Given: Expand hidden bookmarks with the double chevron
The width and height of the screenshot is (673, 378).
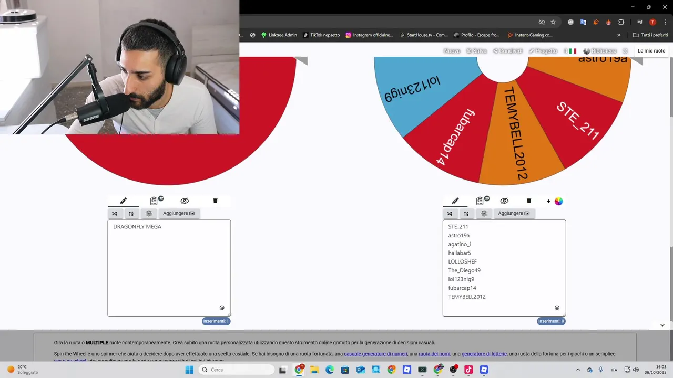Looking at the screenshot, I should pyautogui.click(x=619, y=35).
